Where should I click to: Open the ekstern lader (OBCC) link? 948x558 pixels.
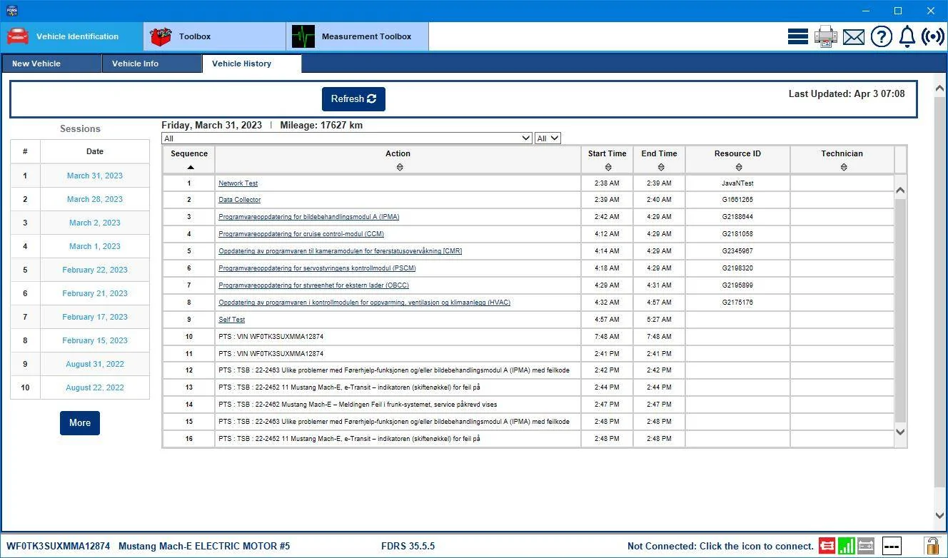313,285
